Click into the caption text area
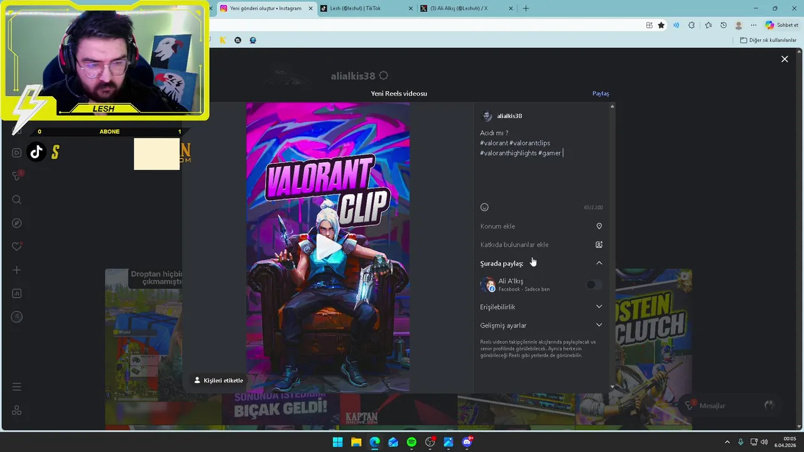Viewport: 804px width, 452px height. [541, 163]
